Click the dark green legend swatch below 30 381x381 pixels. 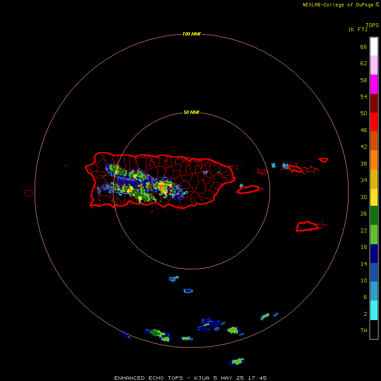click(374, 215)
